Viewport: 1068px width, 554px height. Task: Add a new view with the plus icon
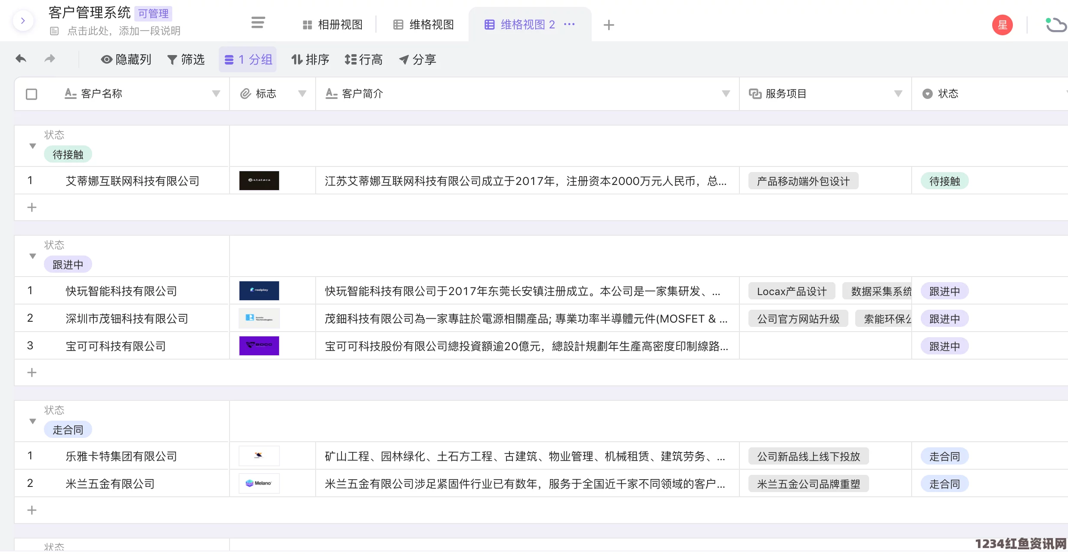(x=609, y=25)
